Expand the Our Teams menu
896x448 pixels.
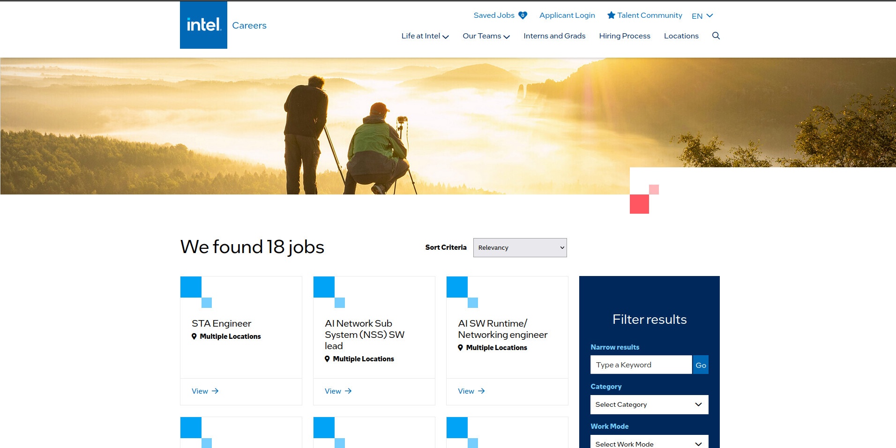coord(486,36)
